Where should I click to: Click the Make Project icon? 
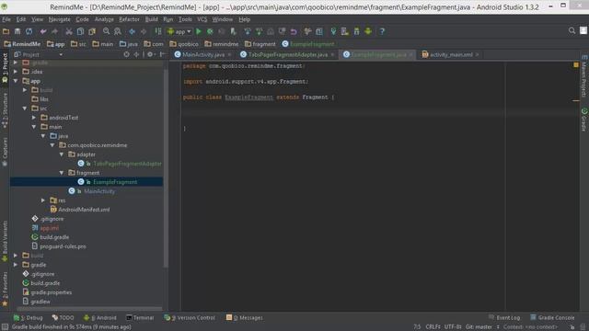[158, 31]
